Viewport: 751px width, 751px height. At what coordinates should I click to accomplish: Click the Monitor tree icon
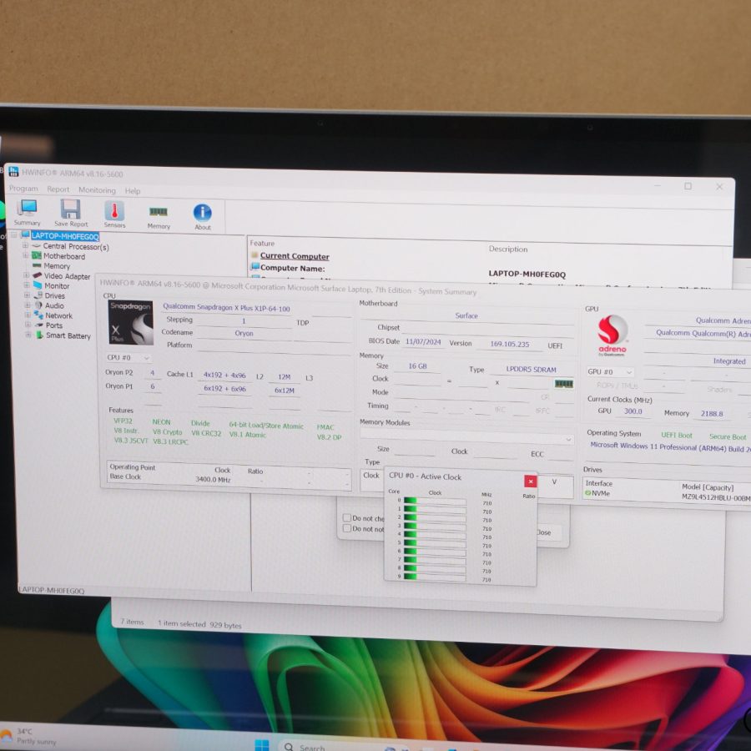pyautogui.click(x=38, y=285)
